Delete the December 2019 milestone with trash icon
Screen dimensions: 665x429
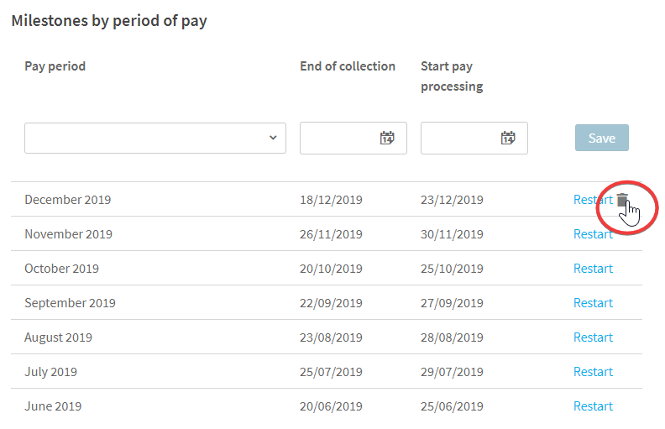[622, 200]
